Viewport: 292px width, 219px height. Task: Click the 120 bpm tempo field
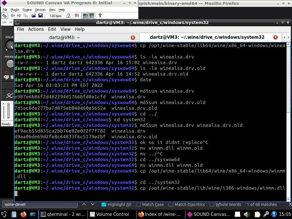pos(55,16)
